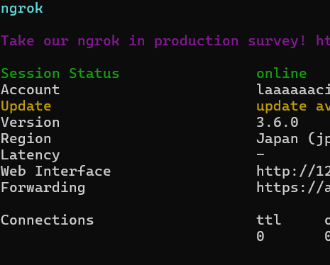Click the Account label
This screenshot has width=330, height=265.
(31, 90)
